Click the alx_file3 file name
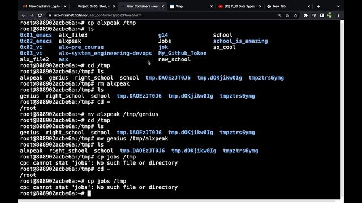362x203 pixels. 73,35
